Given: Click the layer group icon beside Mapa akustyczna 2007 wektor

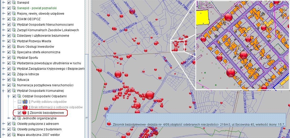Looking at the screenshot, I should (x=14, y=135).
